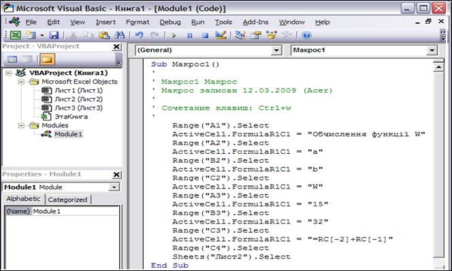
Task: Open the Run menu
Action: pos(197,22)
